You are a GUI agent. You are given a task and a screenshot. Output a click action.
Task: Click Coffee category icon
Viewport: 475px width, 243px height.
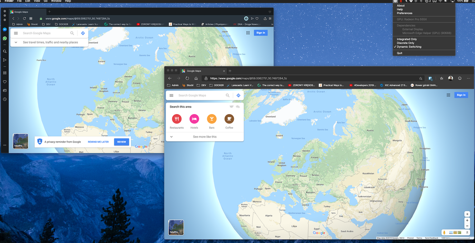click(x=229, y=119)
